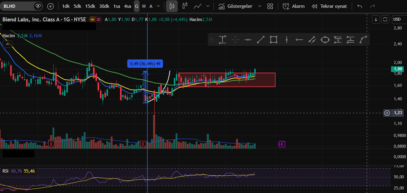Expand the interval list chevron
407x193 pixels.
point(159,6)
